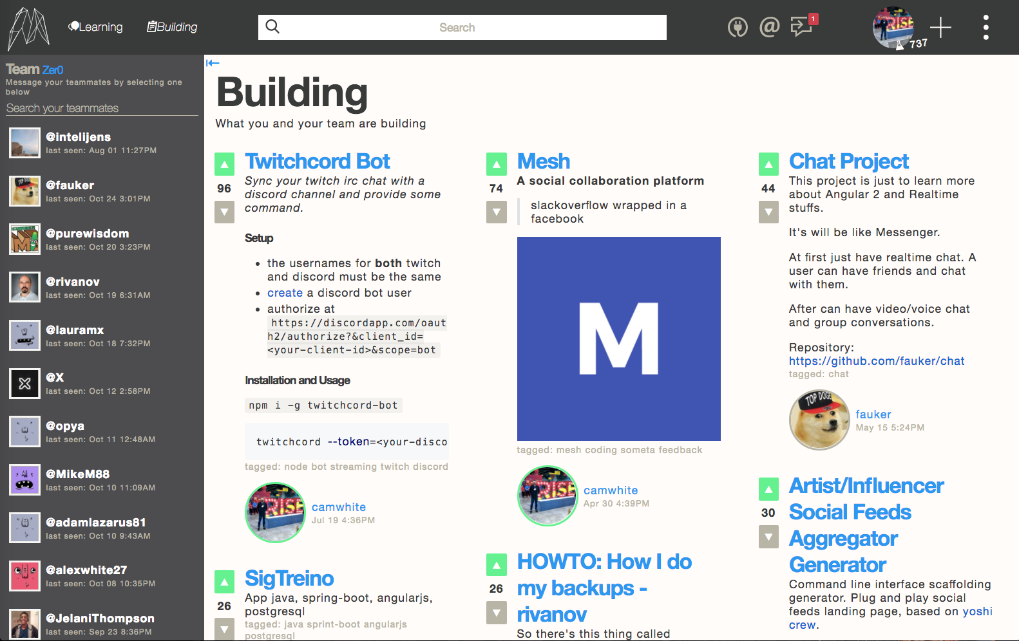Viewport: 1019px width, 641px height.
Task: Open the github.com/fauker/chat repository link
Action: (877, 361)
